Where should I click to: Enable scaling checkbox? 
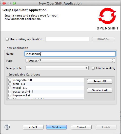pyautogui.click(x=93, y=68)
